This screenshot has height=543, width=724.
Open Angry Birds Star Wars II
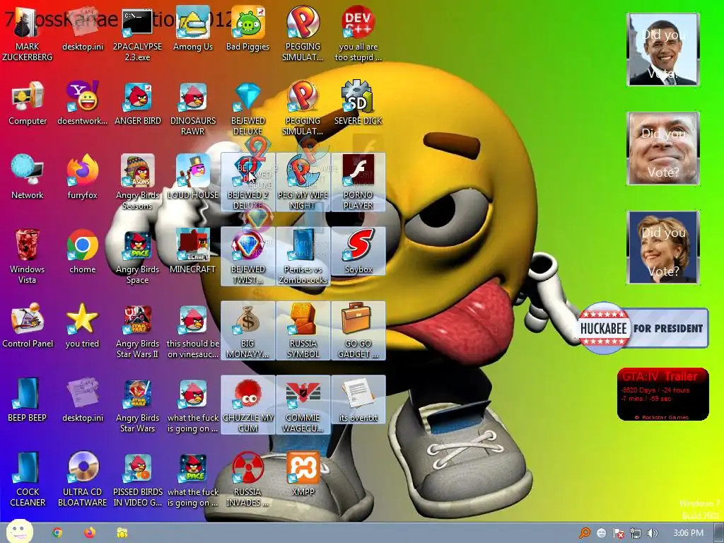(x=137, y=331)
